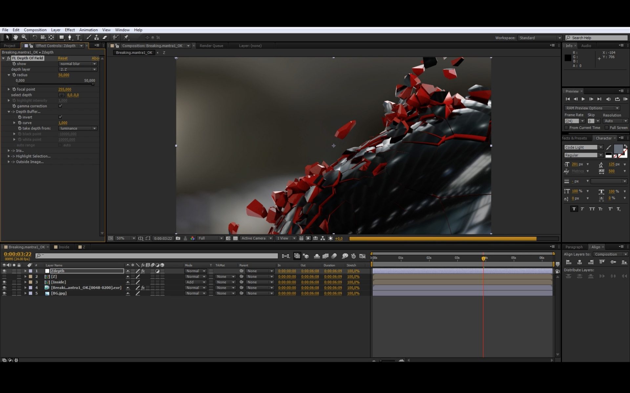Open the composition mini-flowchart icon
The height and width of the screenshot is (393, 630).
[x=286, y=256]
